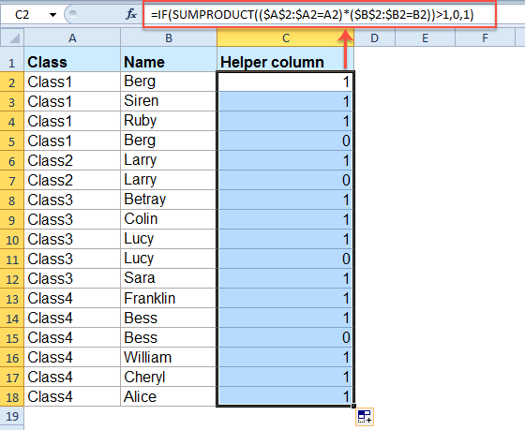The image size is (525, 430).
Task: Select column D header
Action: [x=374, y=37]
